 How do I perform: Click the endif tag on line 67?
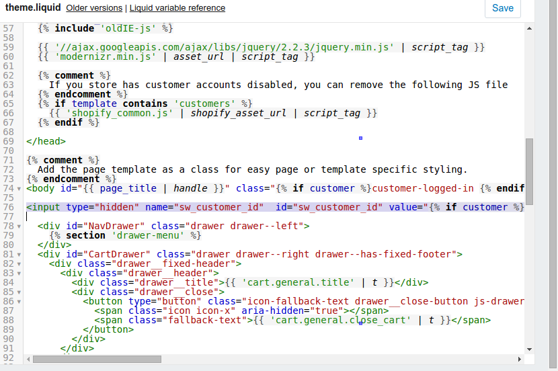69,122
